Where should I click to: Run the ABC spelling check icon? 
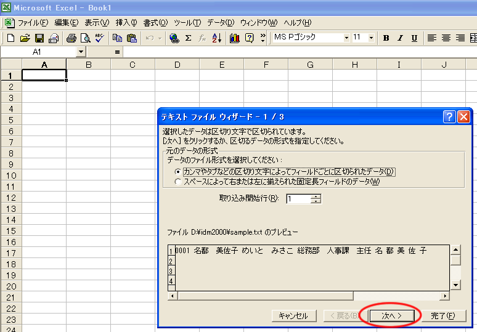tap(99, 38)
